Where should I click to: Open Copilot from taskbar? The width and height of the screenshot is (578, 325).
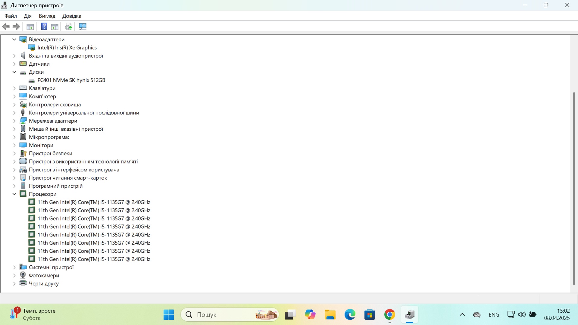pyautogui.click(x=310, y=315)
